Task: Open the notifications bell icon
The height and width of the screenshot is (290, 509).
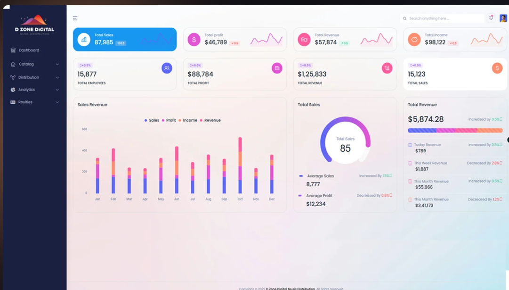Action: pos(491,18)
